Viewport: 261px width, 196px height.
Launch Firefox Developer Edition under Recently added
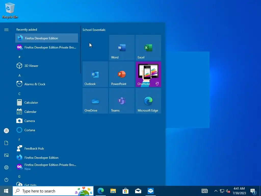coord(47,38)
